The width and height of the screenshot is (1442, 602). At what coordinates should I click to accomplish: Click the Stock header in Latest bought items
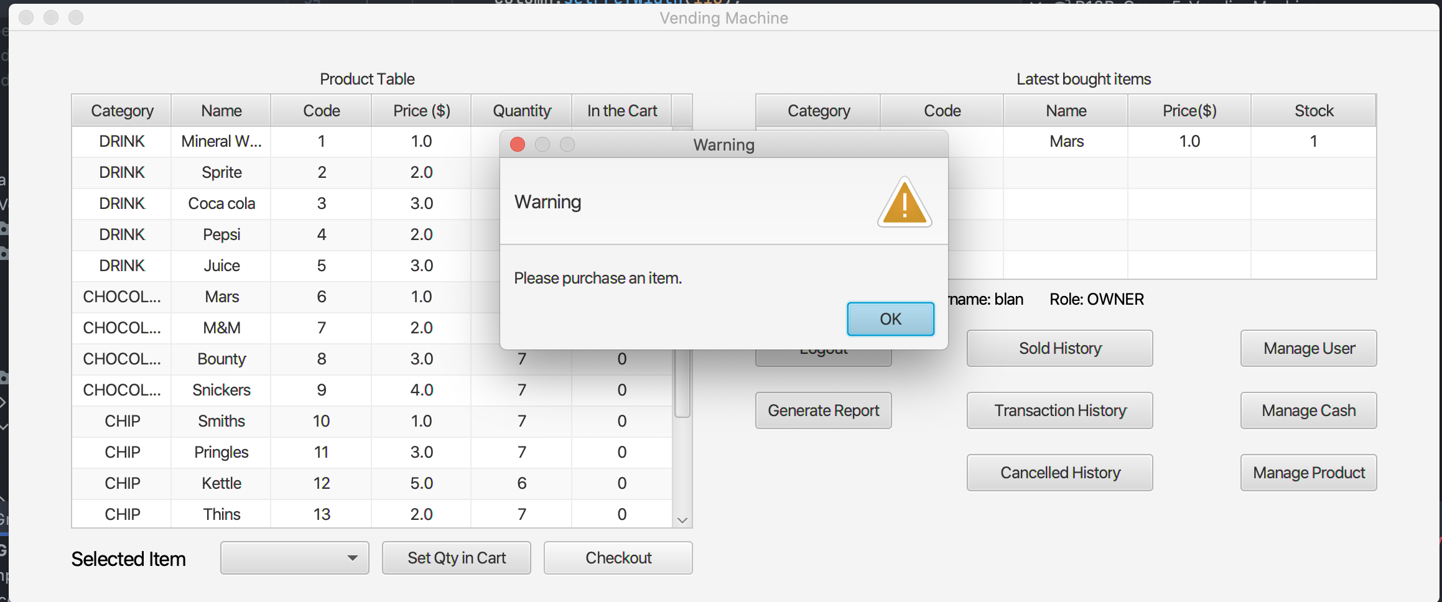[x=1313, y=111]
